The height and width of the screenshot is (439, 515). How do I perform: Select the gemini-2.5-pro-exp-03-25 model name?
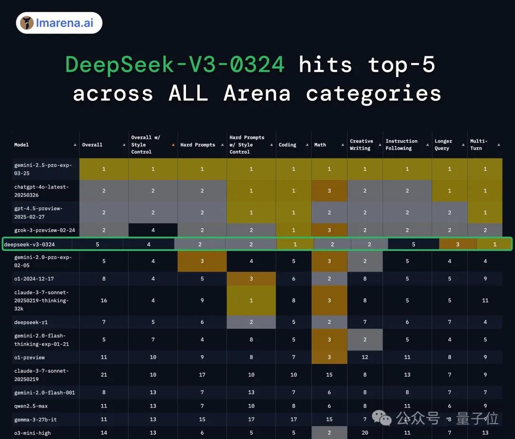pyautogui.click(x=42, y=169)
